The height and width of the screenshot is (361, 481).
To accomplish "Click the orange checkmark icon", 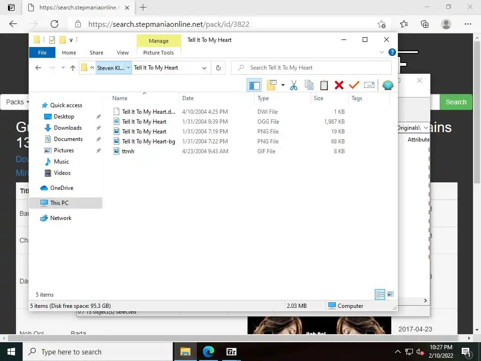I will pyautogui.click(x=354, y=85).
